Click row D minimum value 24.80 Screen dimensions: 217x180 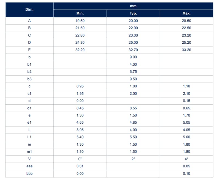80,43
